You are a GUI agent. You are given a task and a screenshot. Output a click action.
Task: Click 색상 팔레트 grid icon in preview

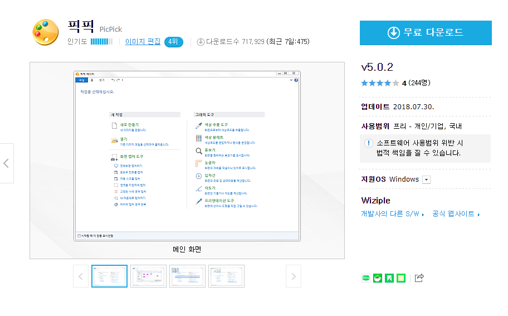(199, 138)
